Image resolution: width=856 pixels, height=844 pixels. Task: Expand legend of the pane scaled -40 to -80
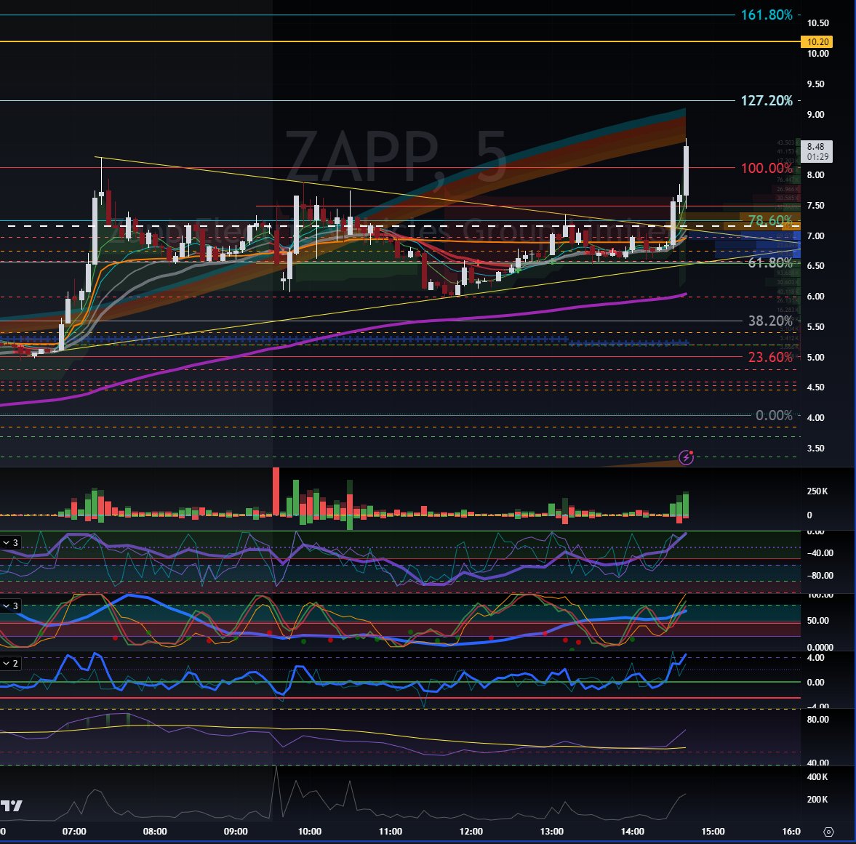[x=10, y=542]
